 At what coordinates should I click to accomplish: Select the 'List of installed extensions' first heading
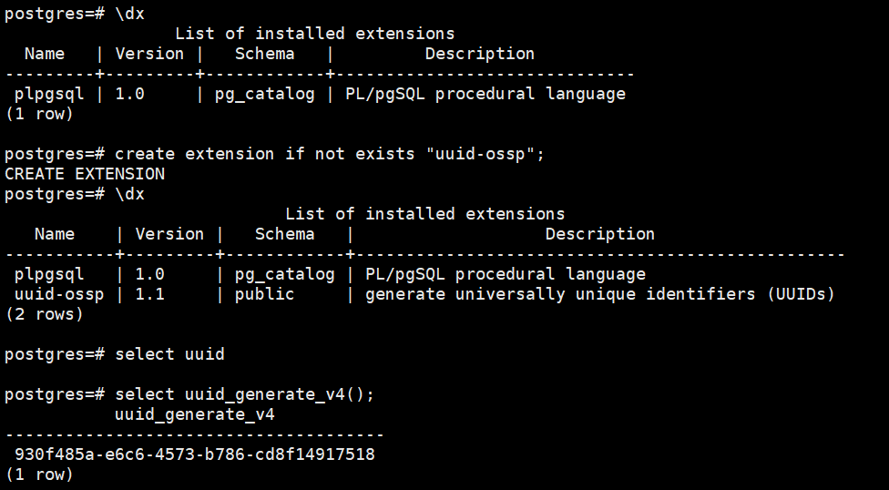[x=314, y=34]
